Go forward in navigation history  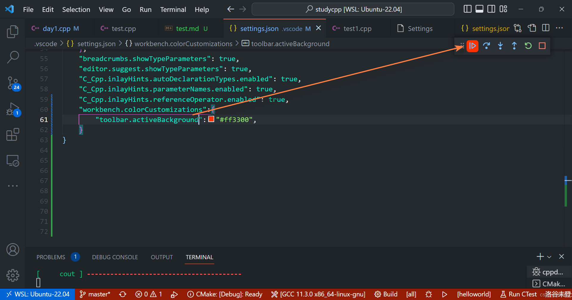point(243,9)
